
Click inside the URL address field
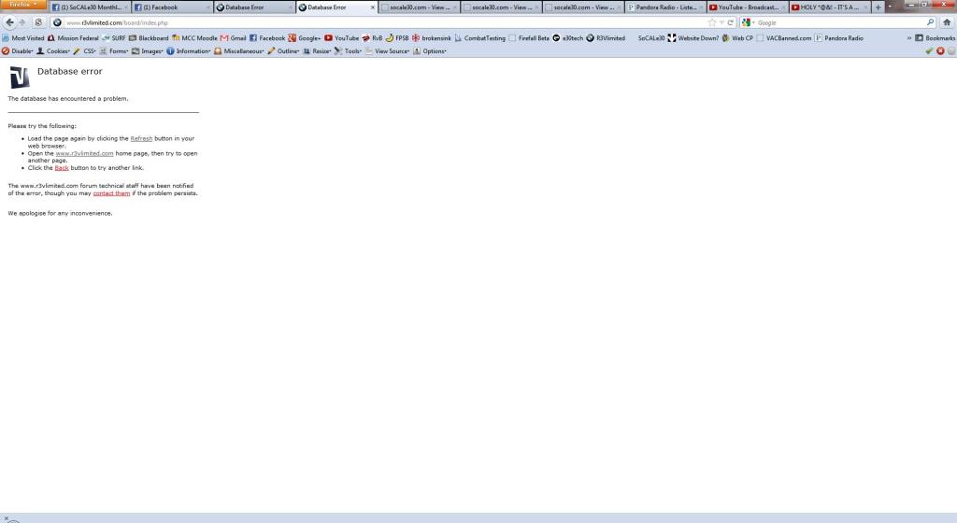[x=374, y=22]
